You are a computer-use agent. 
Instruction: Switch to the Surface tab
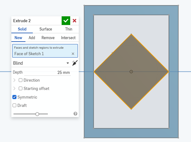coord(46,29)
